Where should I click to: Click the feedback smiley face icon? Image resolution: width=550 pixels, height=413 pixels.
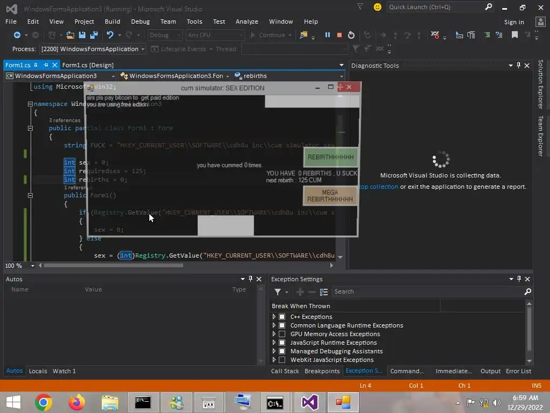point(378,7)
